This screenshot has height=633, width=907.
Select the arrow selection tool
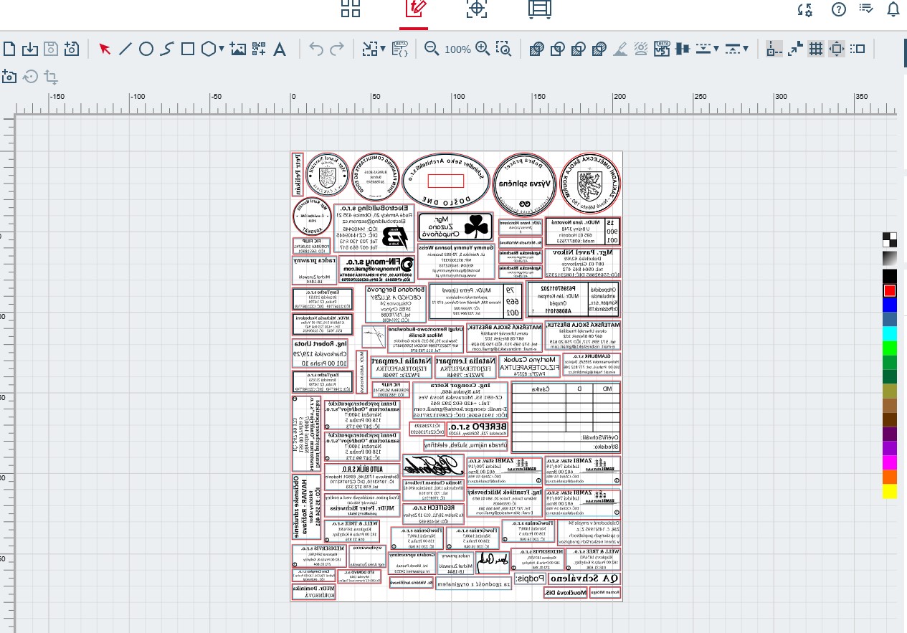(105, 49)
